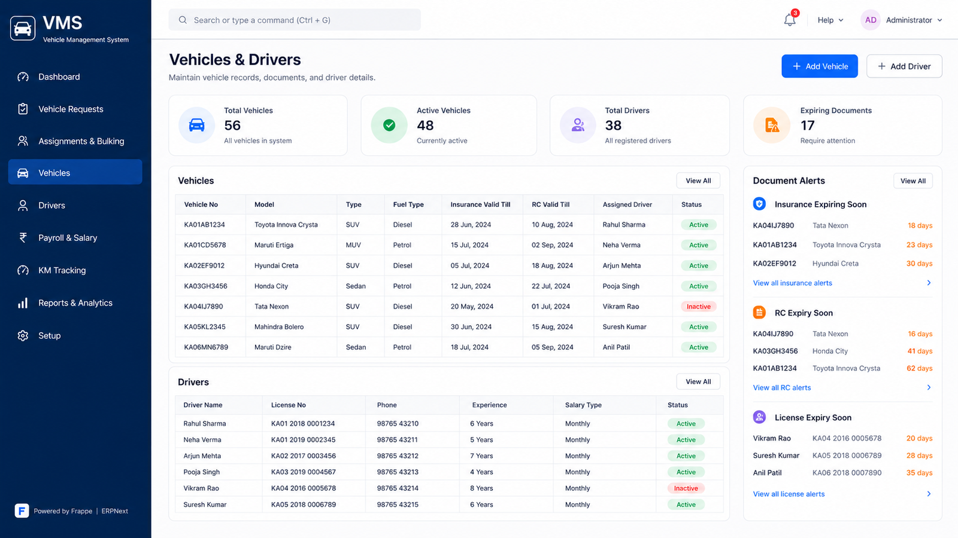Screen dimensions: 958x538
Task: Click the Setup gear icon
Action: (x=23, y=335)
